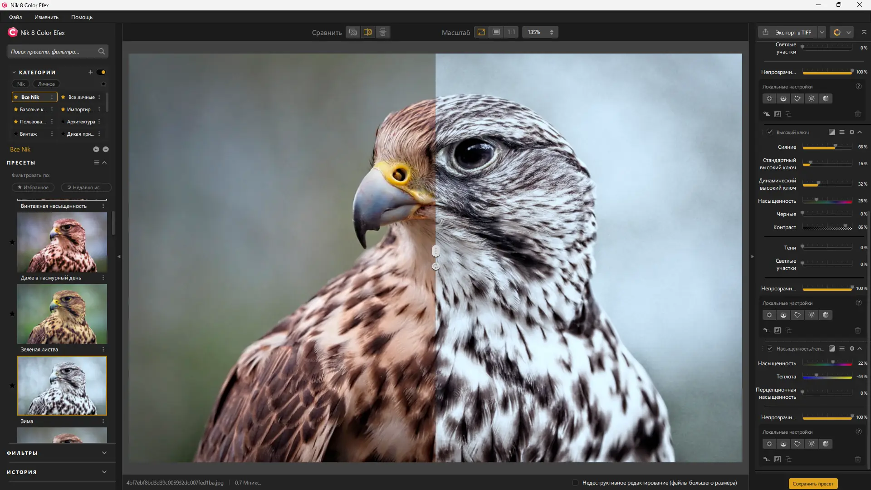Open the Помощь menu
The width and height of the screenshot is (871, 490).
point(82,17)
